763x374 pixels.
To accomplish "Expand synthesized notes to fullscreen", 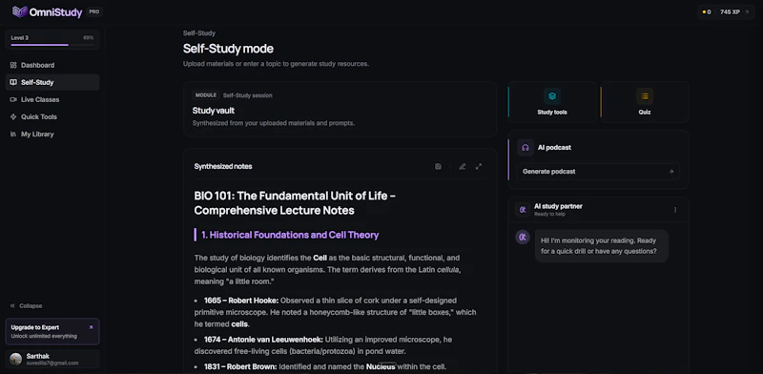I will (479, 167).
